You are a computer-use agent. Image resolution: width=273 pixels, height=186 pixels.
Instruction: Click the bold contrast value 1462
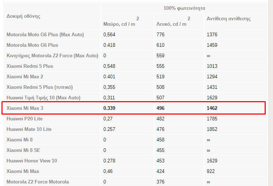[212, 108]
